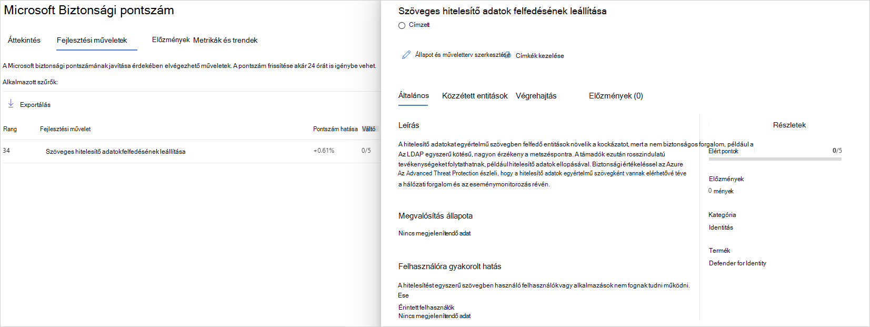Open the Áttekintés tab
Viewport: 870px width, 327px height.
(x=24, y=40)
